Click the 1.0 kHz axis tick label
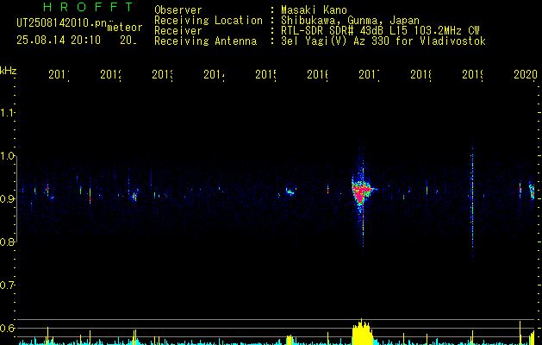 7,156
